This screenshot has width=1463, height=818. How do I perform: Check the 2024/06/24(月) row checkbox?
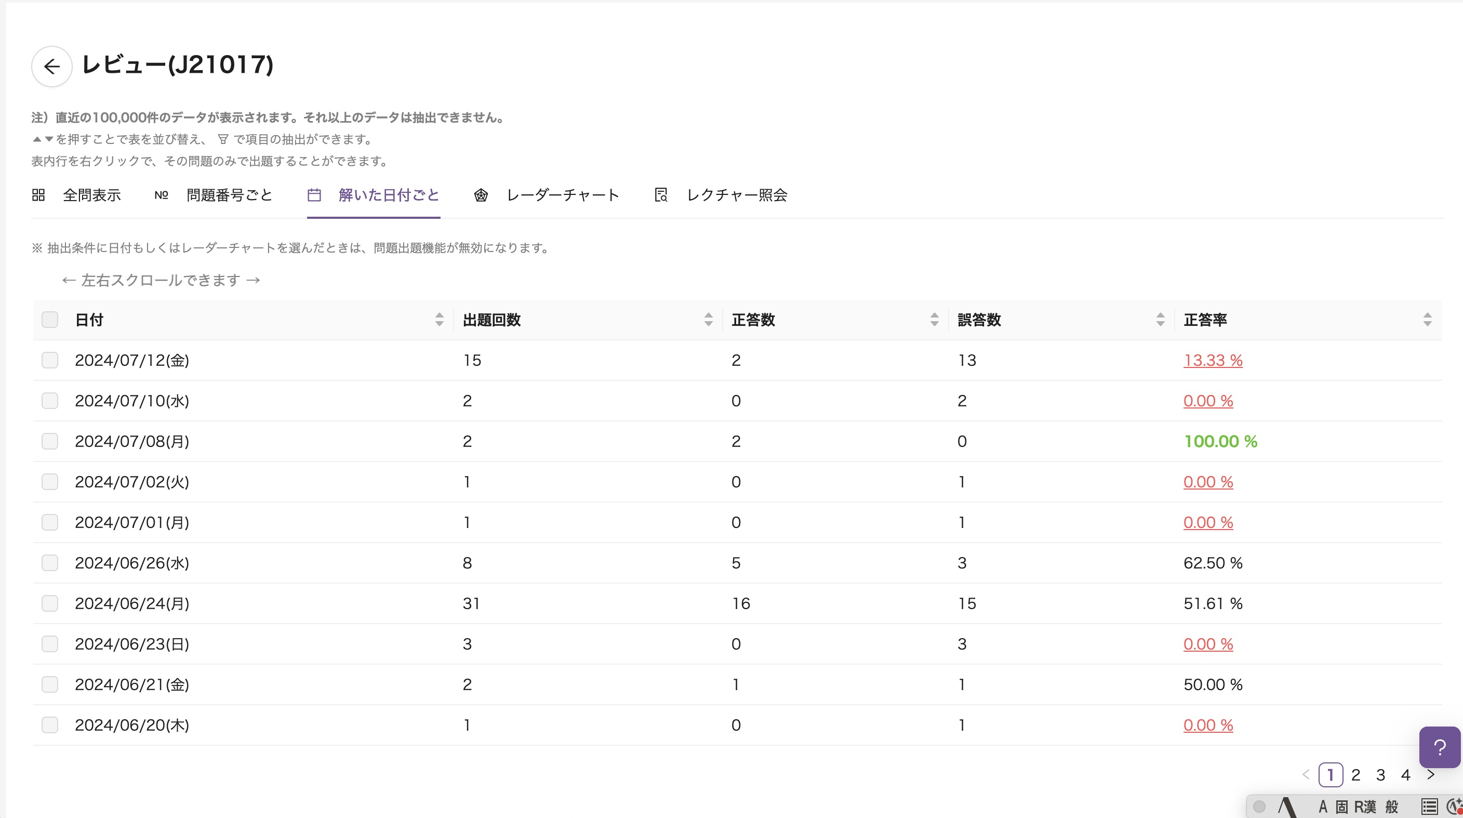[50, 603]
